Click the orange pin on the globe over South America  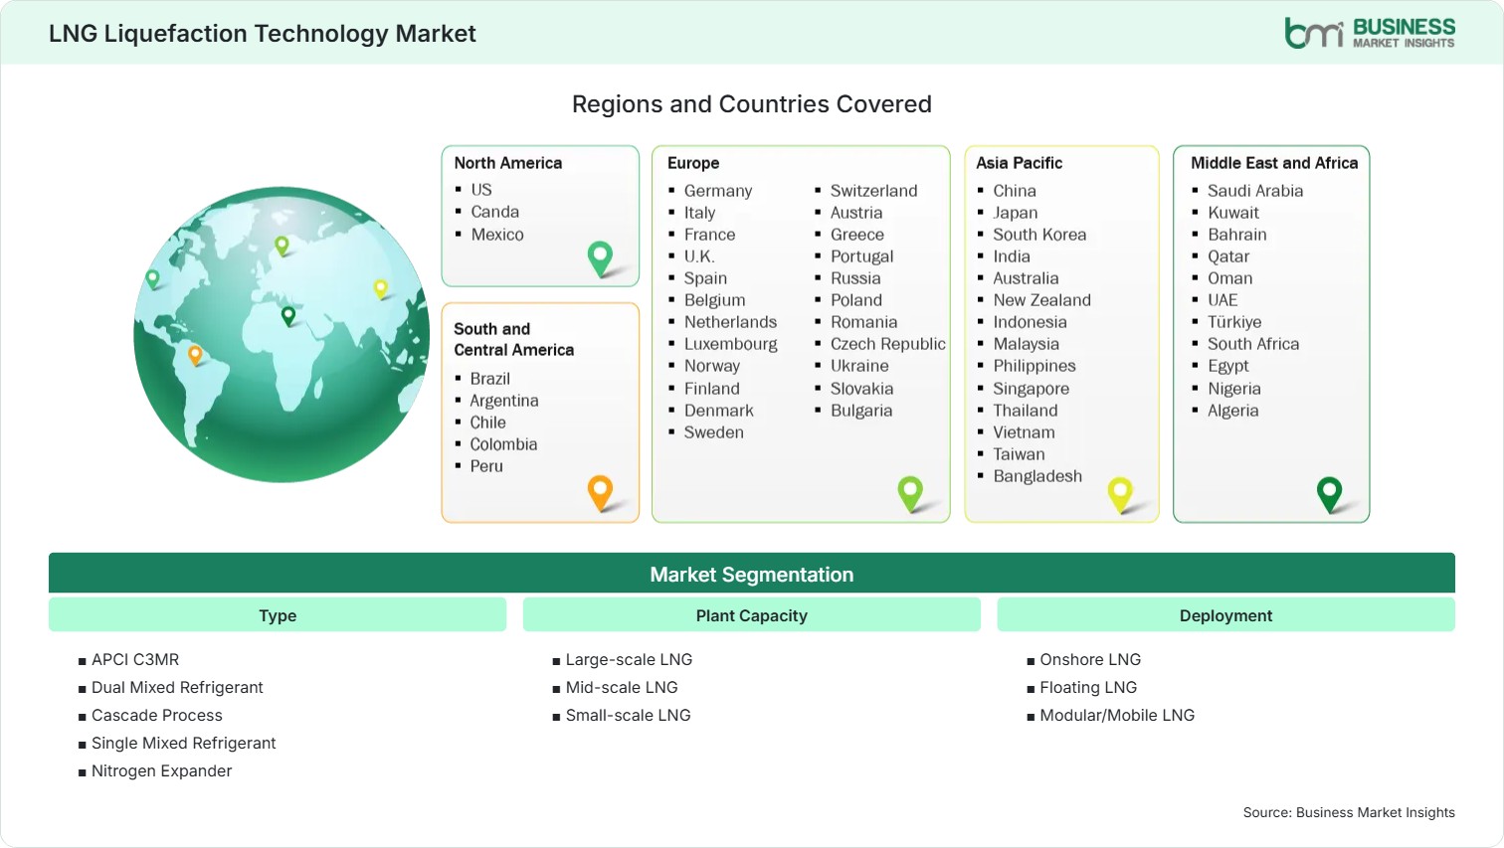click(x=195, y=355)
